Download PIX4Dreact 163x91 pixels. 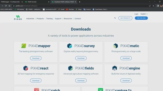pyautogui.click(x=36, y=80)
